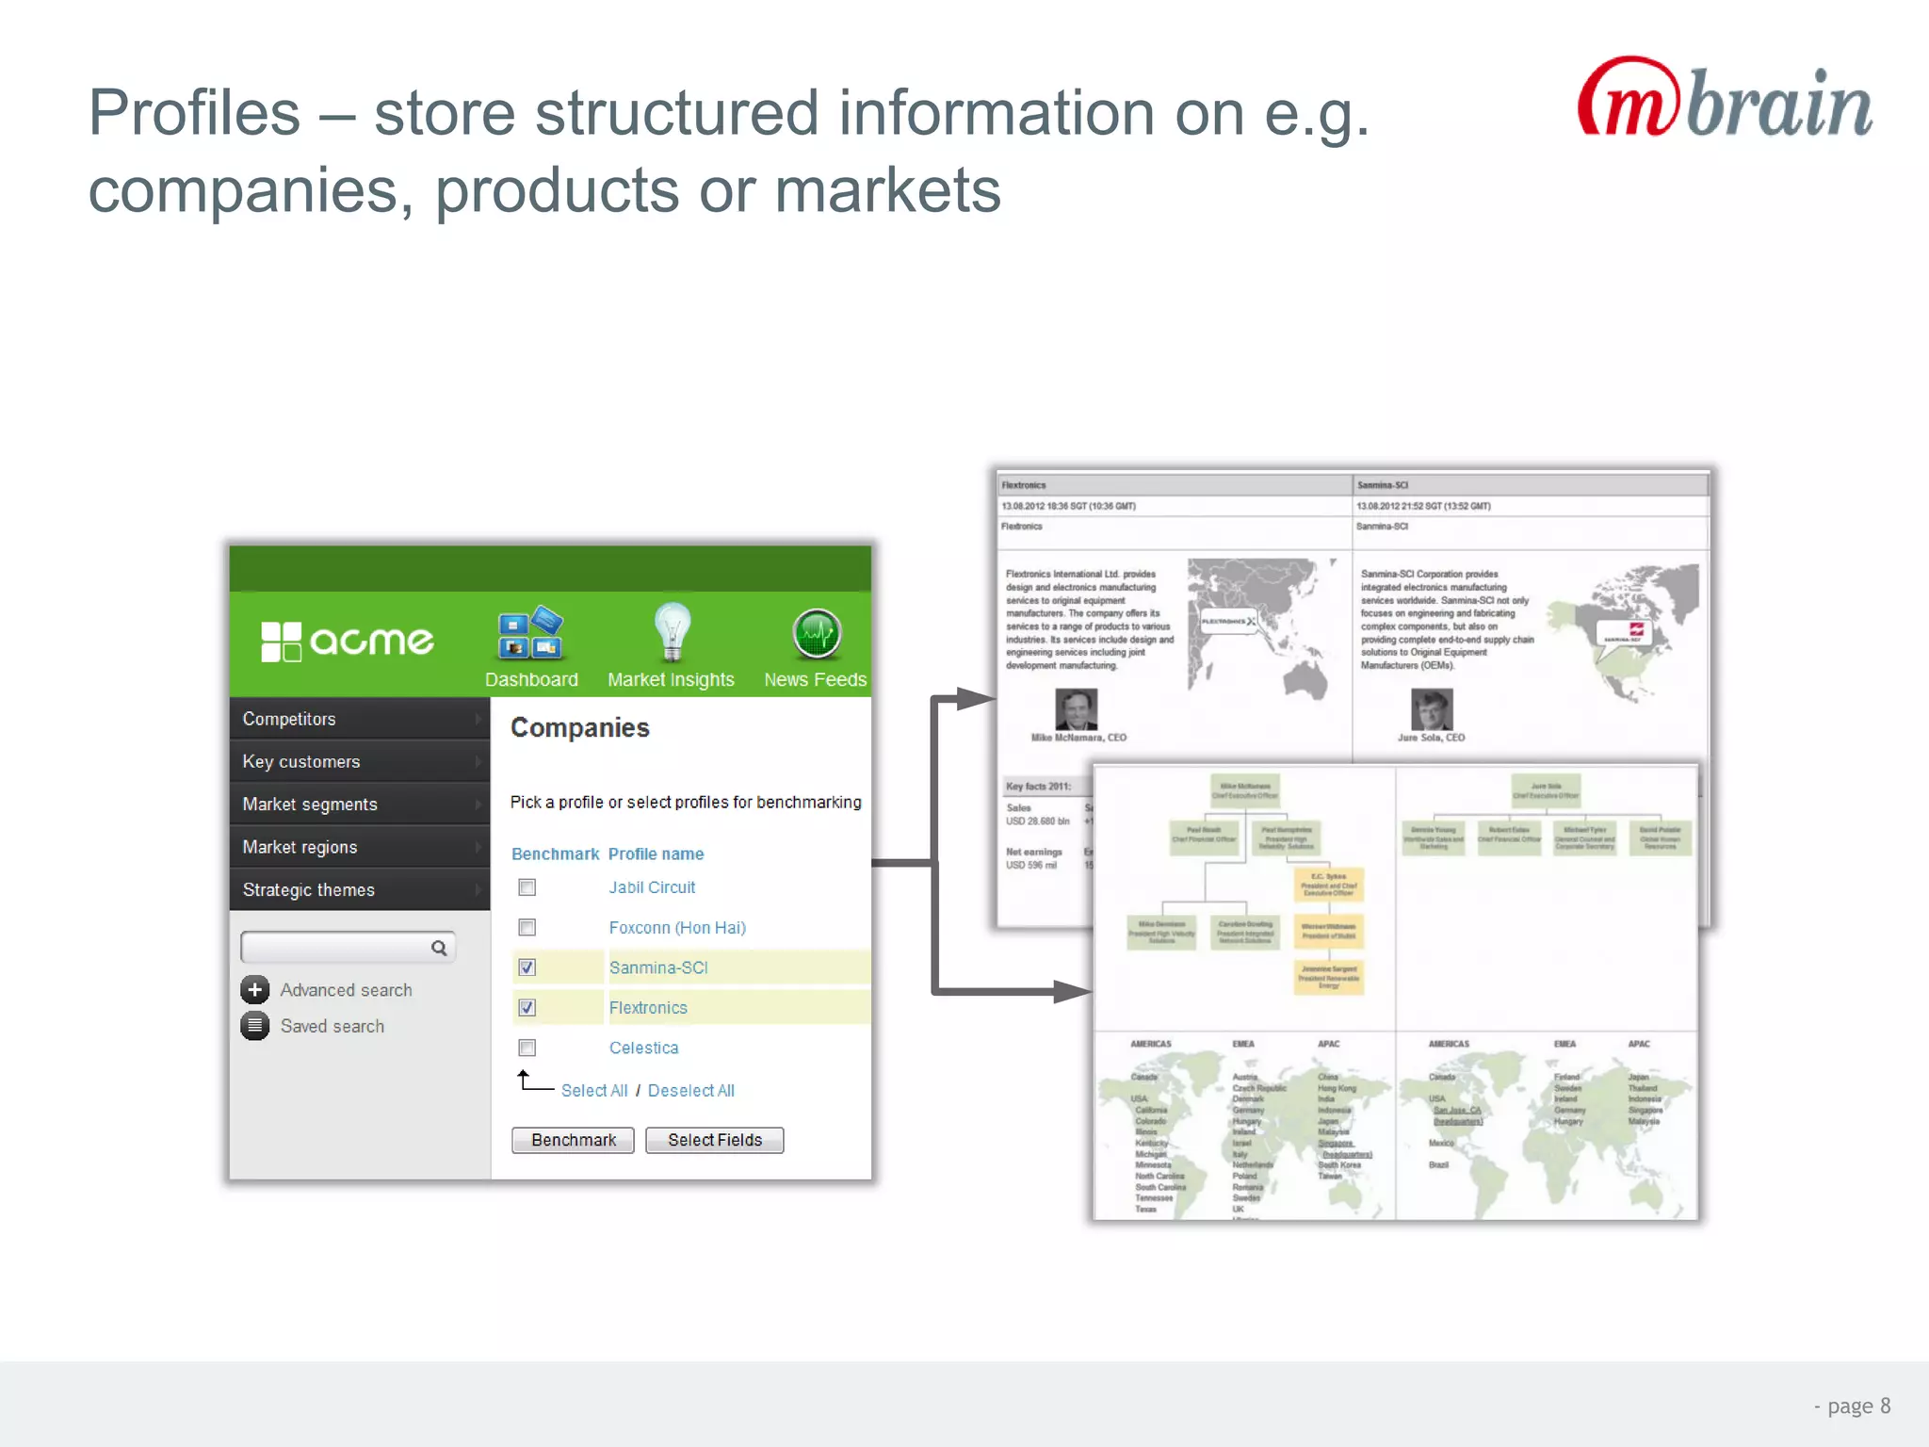Open the News Feeds pulse icon
1929x1447 pixels.
[x=817, y=634]
